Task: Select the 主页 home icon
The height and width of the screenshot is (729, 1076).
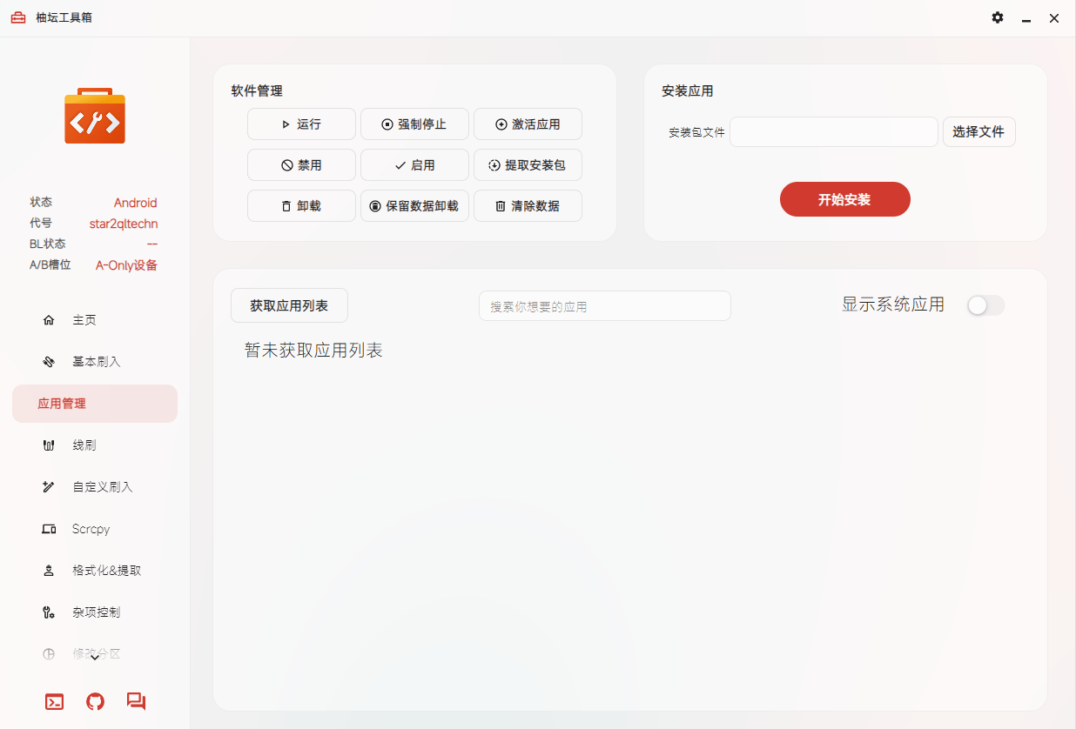Action: (x=49, y=319)
